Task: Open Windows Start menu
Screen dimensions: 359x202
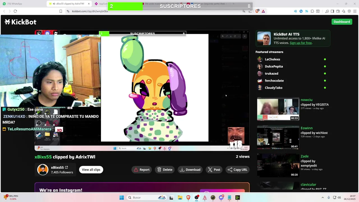Action: pos(121,198)
